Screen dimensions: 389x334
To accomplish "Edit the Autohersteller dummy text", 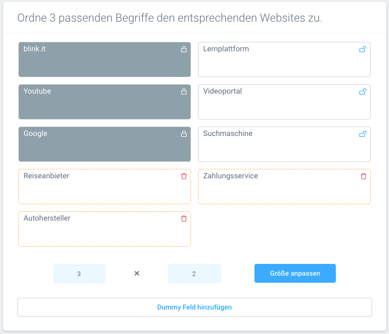I will (x=47, y=218).
